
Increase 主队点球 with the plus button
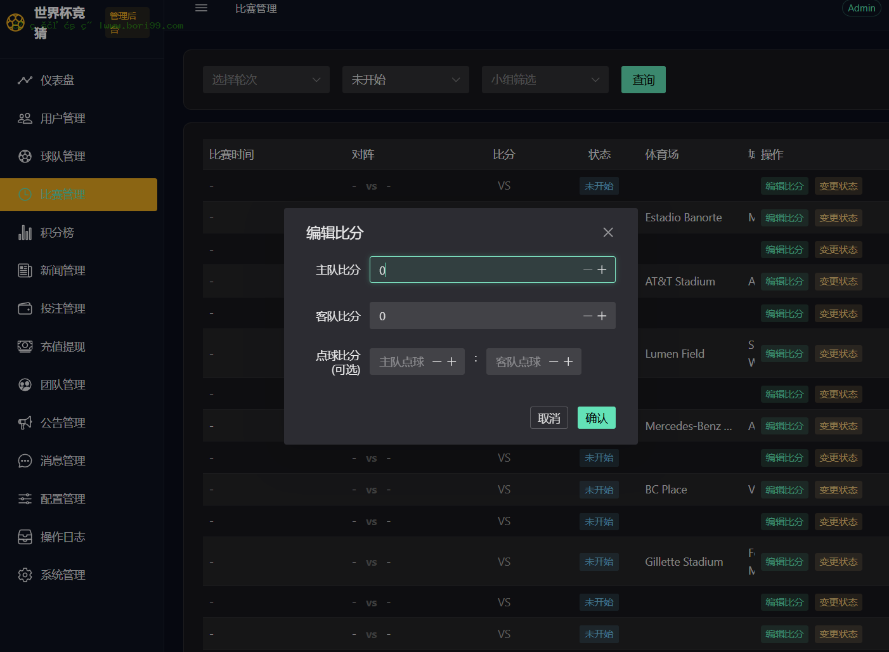tap(451, 362)
